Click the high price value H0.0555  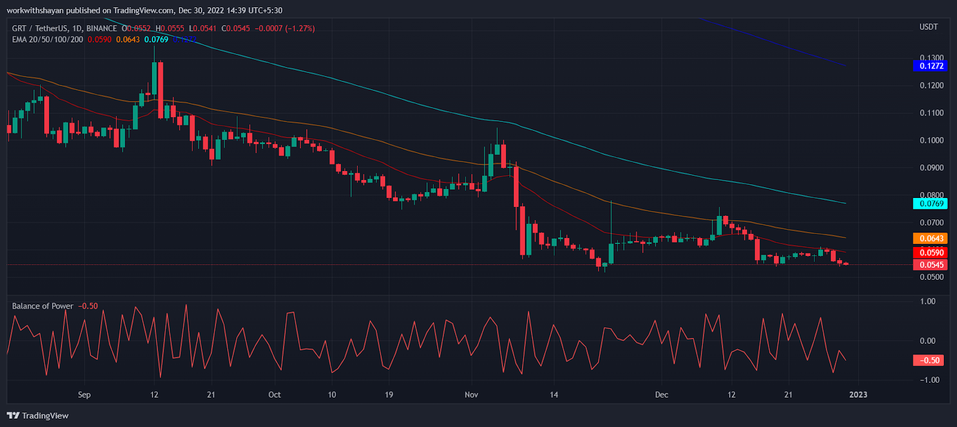coord(170,29)
